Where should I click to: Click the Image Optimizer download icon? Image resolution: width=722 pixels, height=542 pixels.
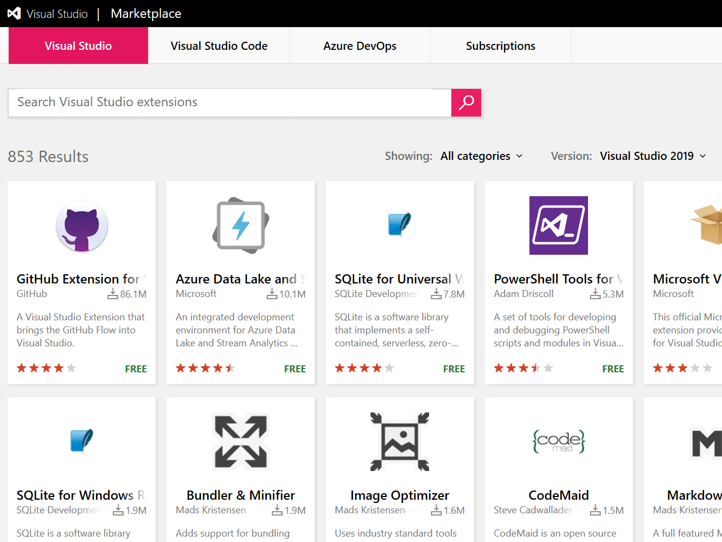[436, 510]
